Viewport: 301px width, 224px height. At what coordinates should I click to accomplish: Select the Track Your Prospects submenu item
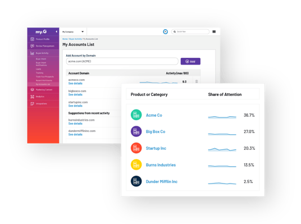45,76
